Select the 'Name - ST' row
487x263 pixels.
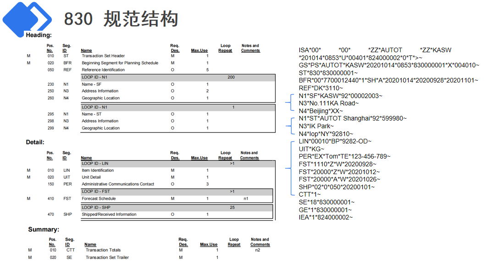click(x=92, y=114)
